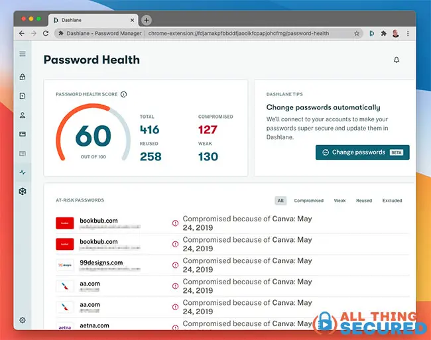Select the Password Health pulse icon

tap(23, 172)
